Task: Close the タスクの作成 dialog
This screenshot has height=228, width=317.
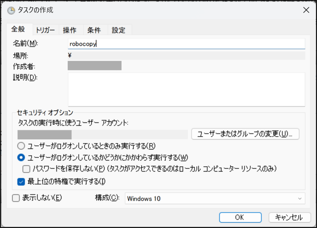Action: pos(306,10)
